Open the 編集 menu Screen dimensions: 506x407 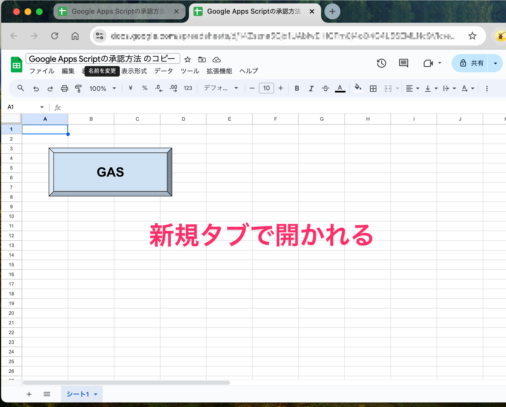click(68, 71)
